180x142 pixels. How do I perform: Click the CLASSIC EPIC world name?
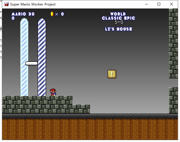point(119,18)
